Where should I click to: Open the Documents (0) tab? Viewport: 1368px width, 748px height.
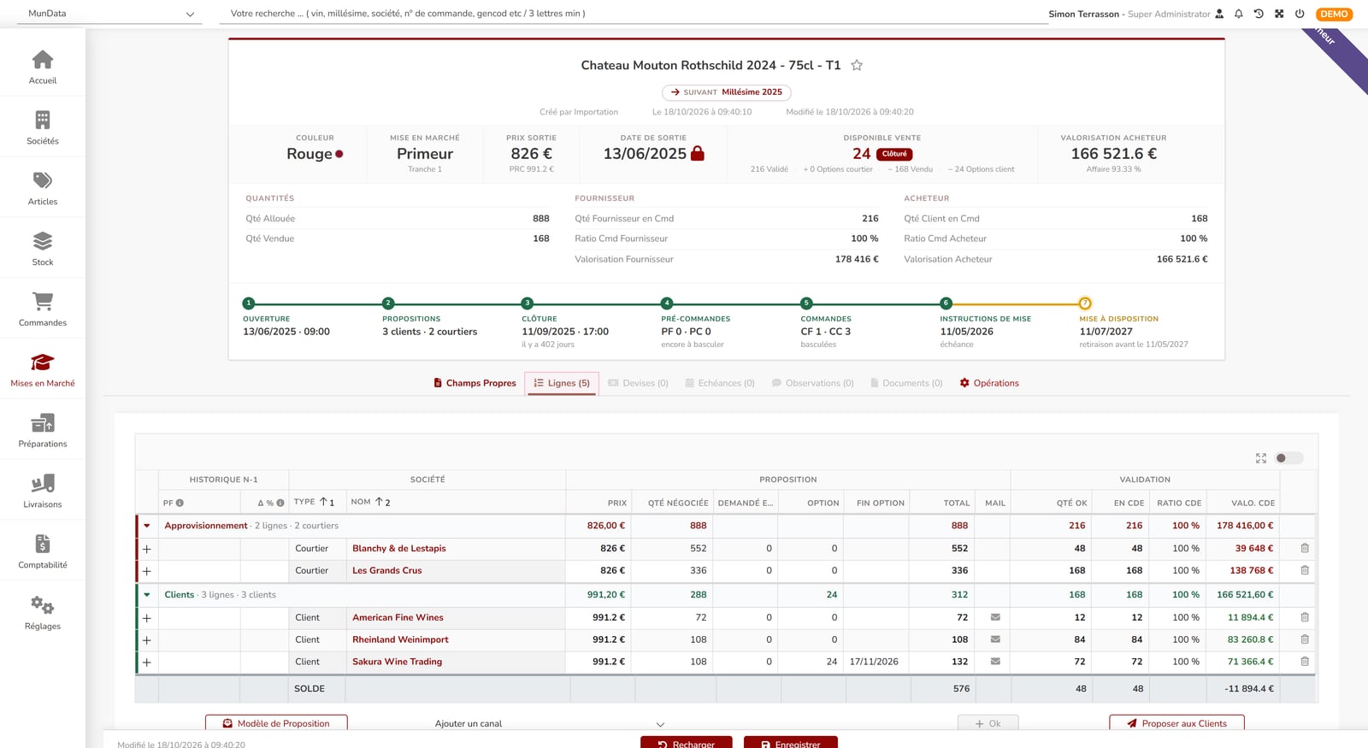pyautogui.click(x=906, y=383)
